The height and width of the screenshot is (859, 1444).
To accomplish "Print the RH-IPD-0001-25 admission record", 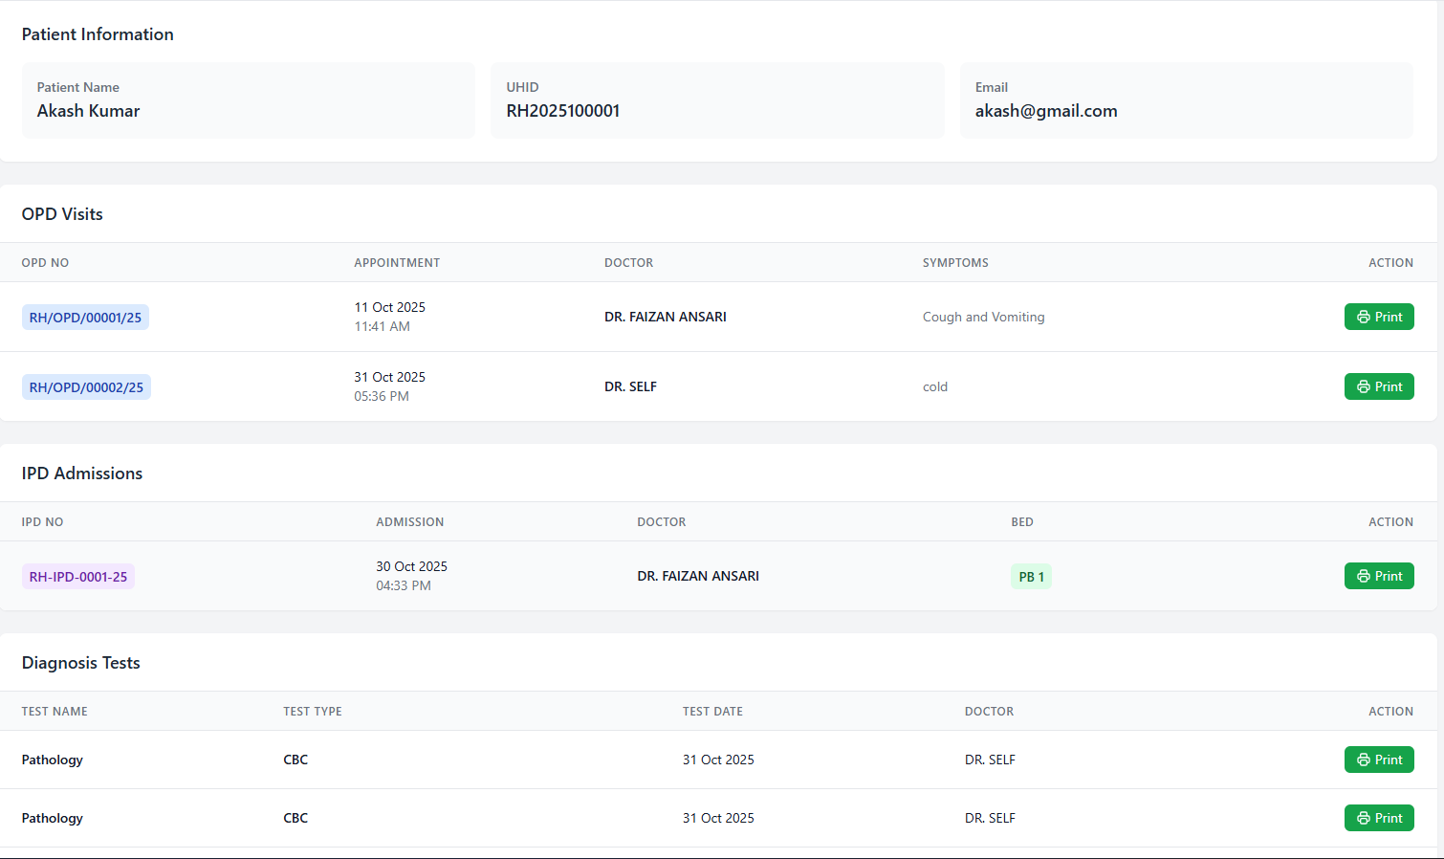I will coord(1378,576).
